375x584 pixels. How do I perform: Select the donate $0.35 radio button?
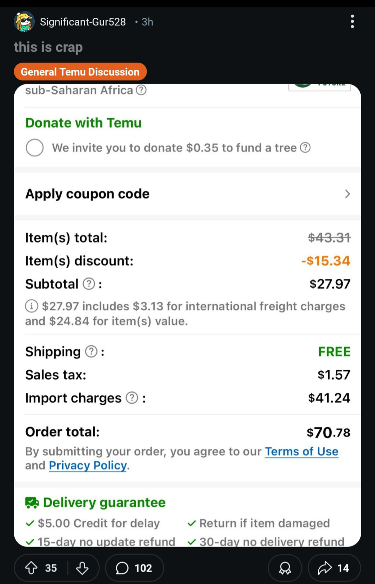pos(35,148)
